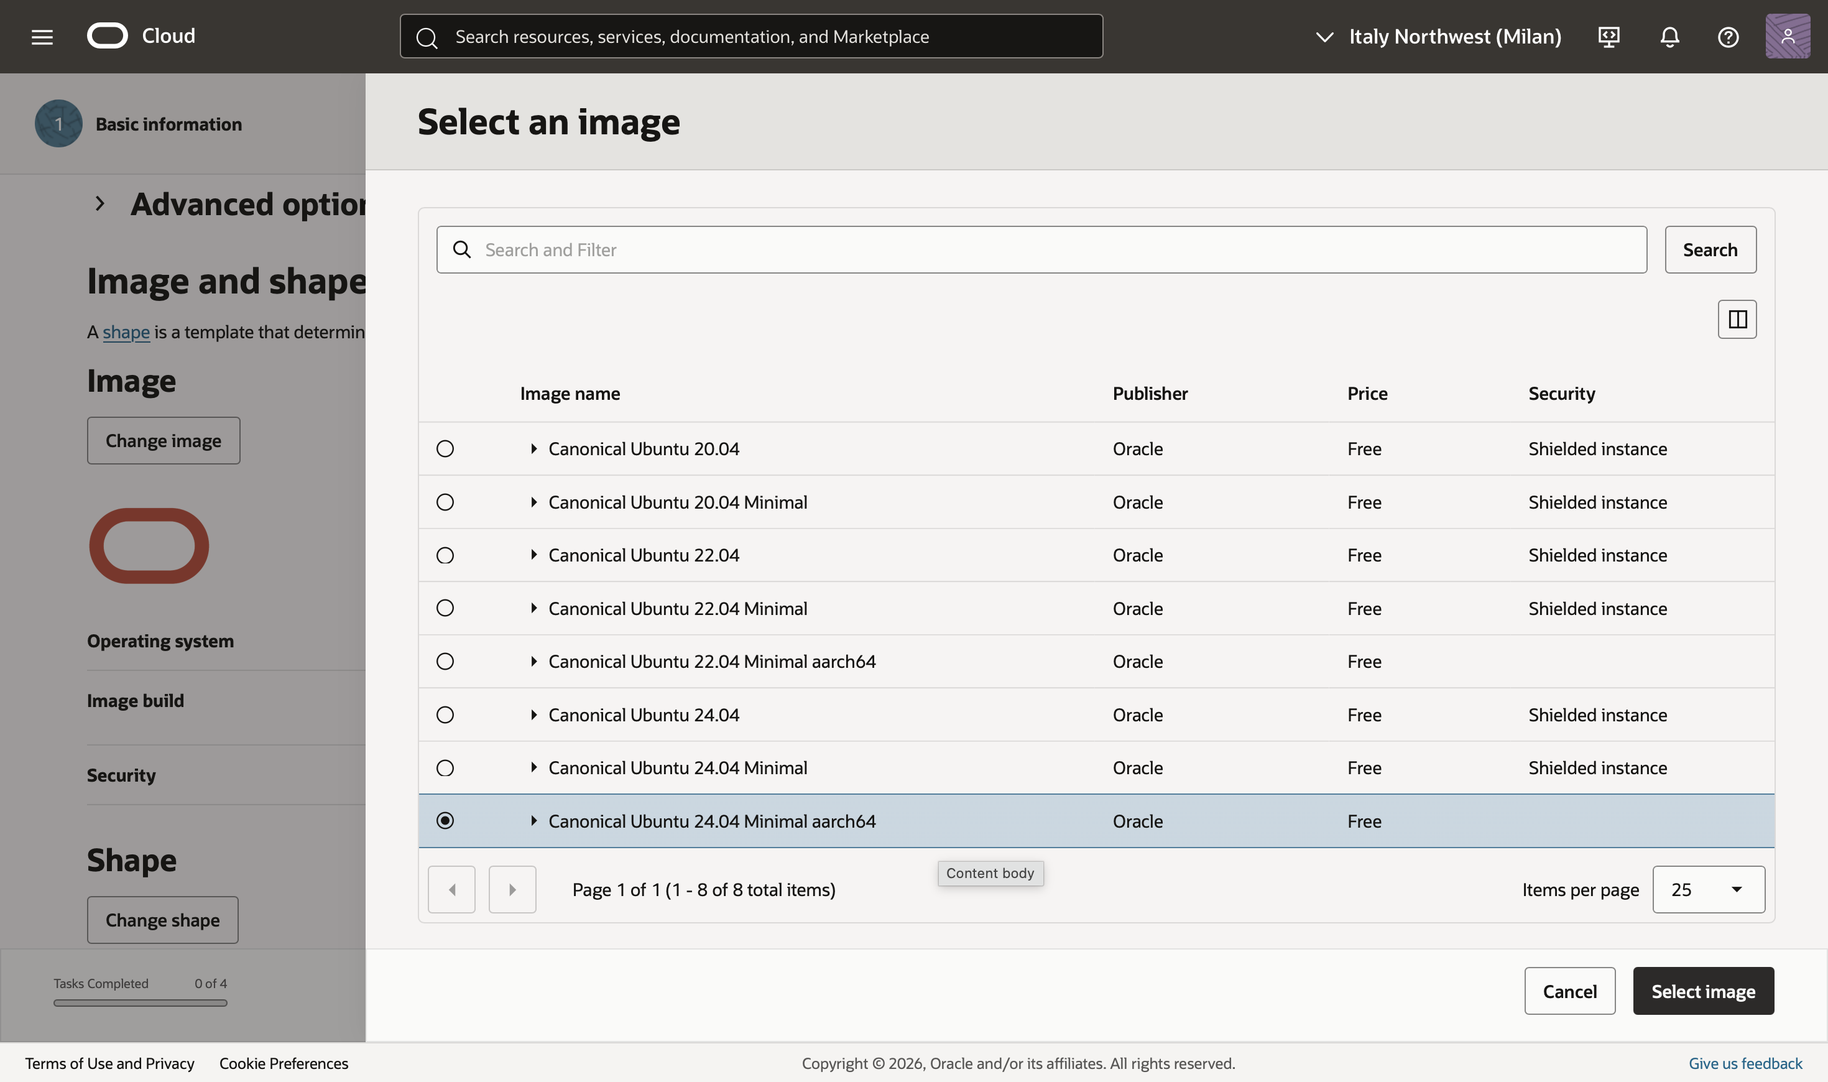Choose Canonical Ubuntu 20.04 radio button
Image resolution: width=1828 pixels, height=1082 pixels.
445,449
